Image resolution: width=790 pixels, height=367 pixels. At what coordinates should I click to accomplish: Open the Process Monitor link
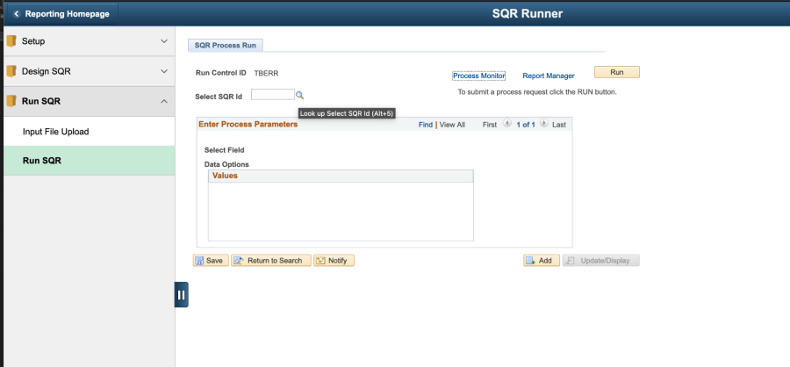478,76
